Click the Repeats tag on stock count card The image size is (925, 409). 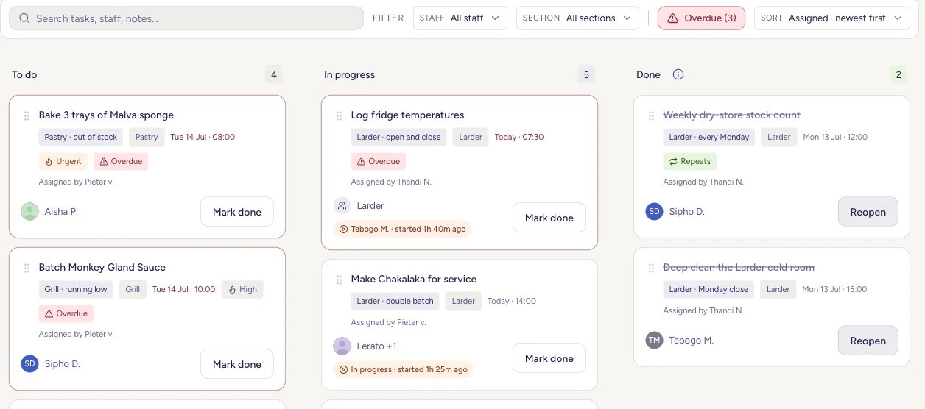tap(690, 161)
